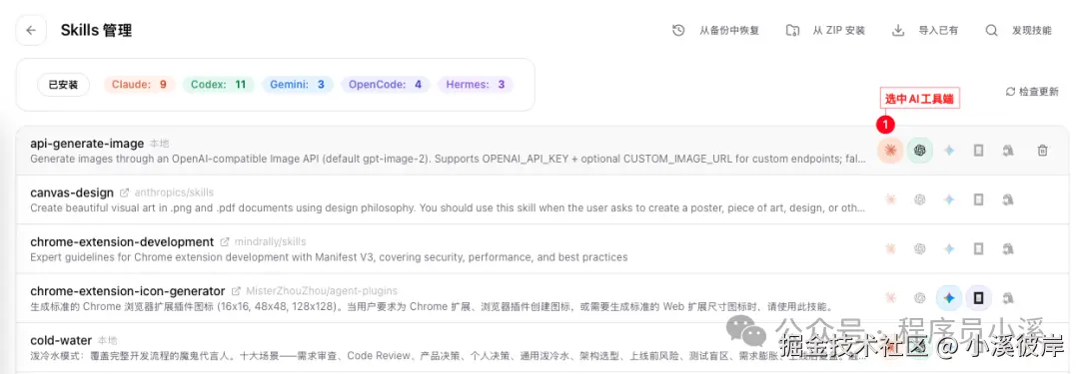Image resolution: width=1079 pixels, height=374 pixels.
Task: Click Codex icon in chrome-extension-icon-generator row
Action: (919, 297)
